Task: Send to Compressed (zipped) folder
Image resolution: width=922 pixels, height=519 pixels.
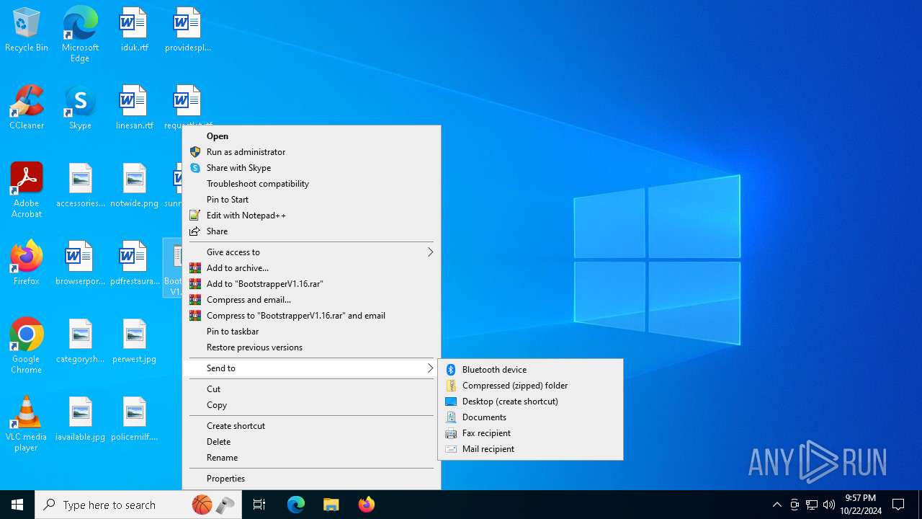Action: [531, 386]
